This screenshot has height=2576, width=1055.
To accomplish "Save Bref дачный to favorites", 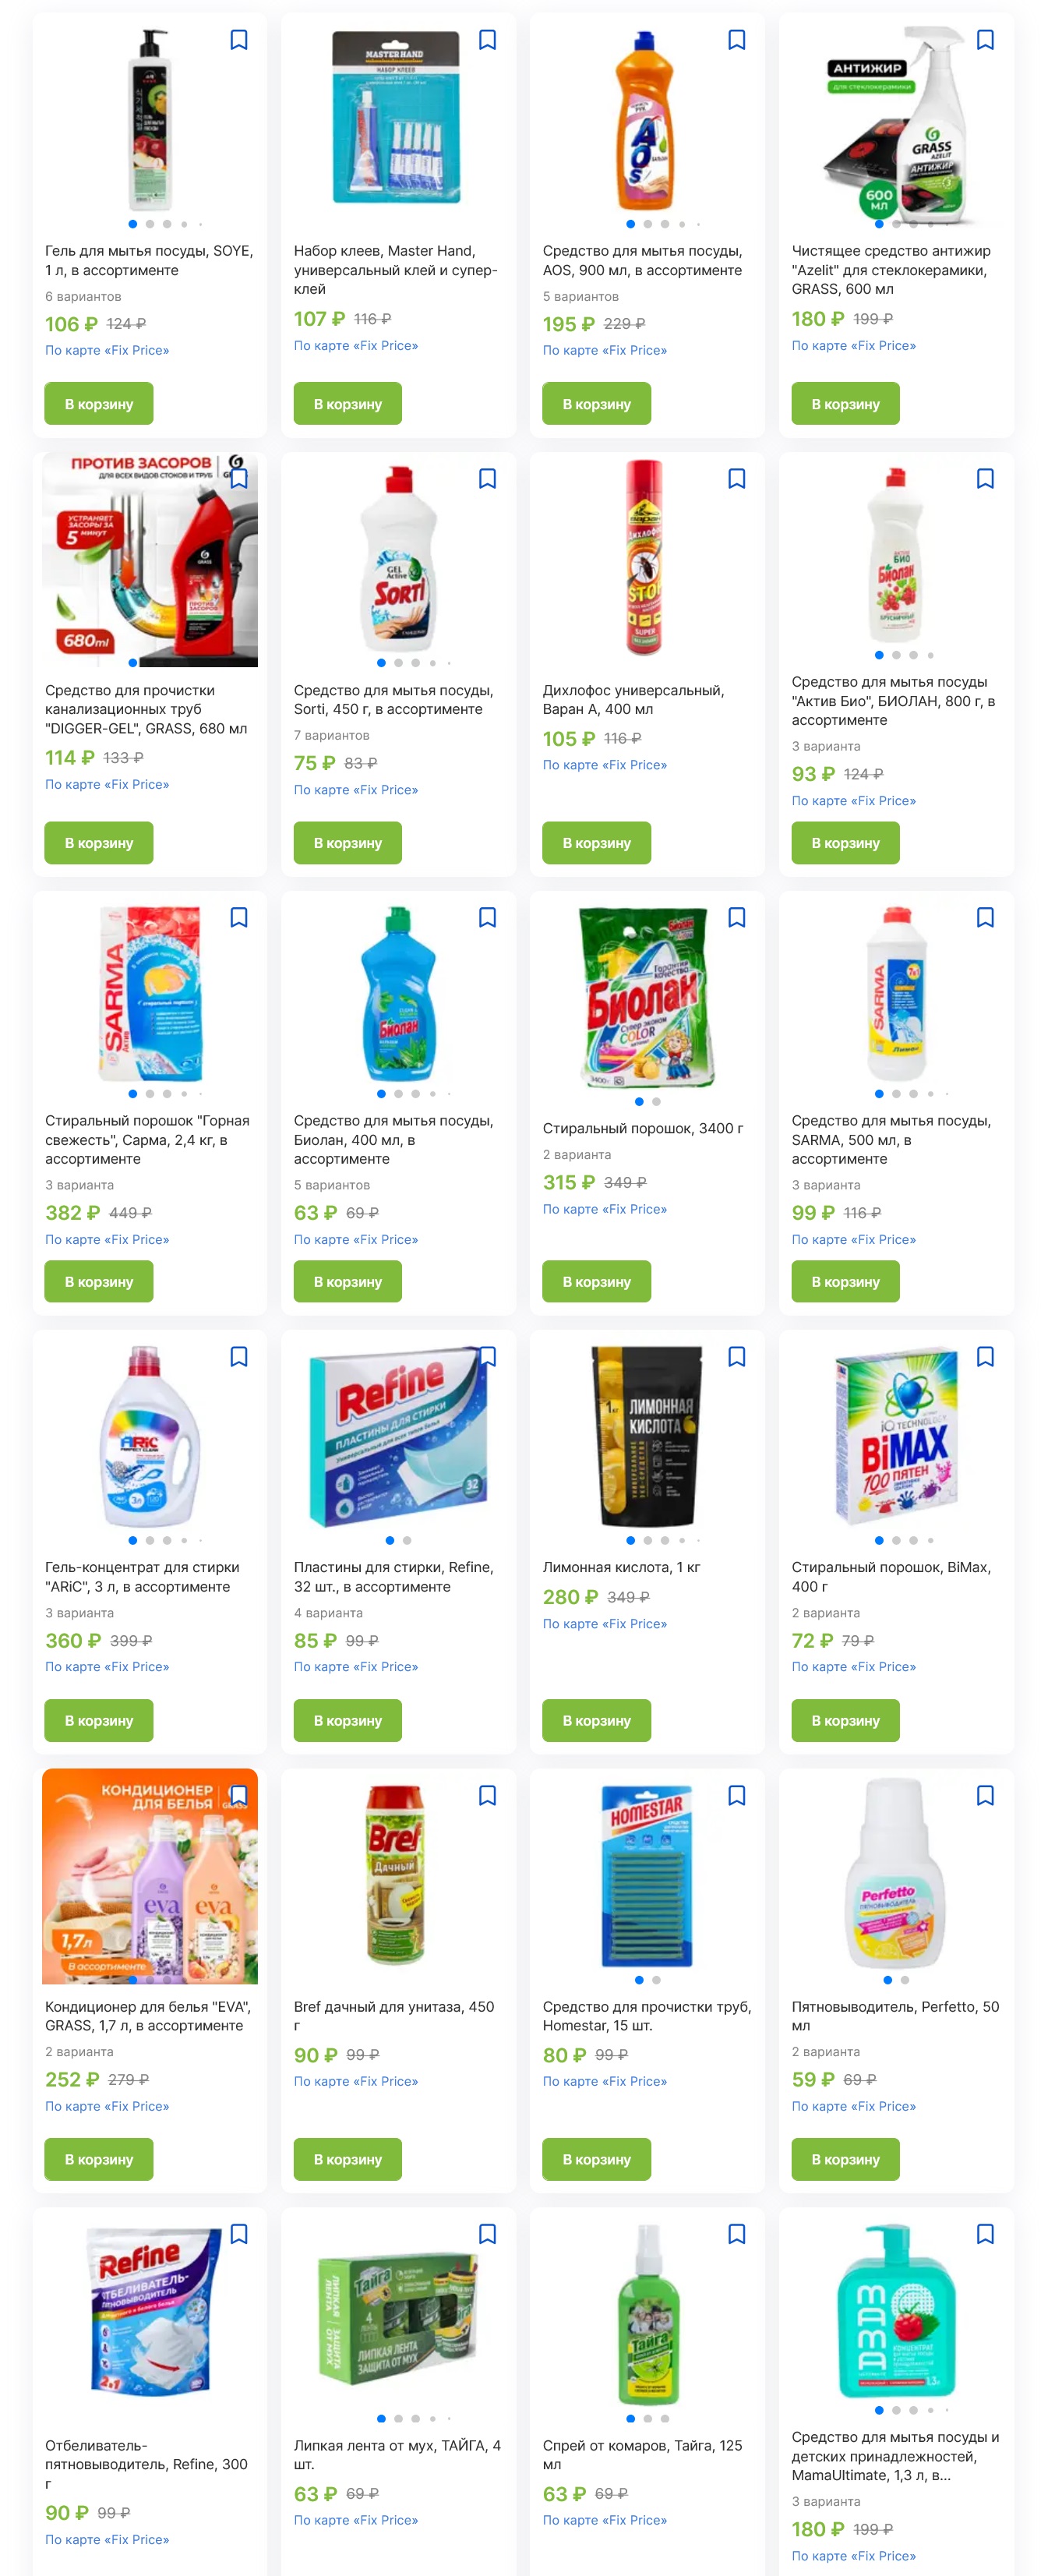I will coord(487,1796).
